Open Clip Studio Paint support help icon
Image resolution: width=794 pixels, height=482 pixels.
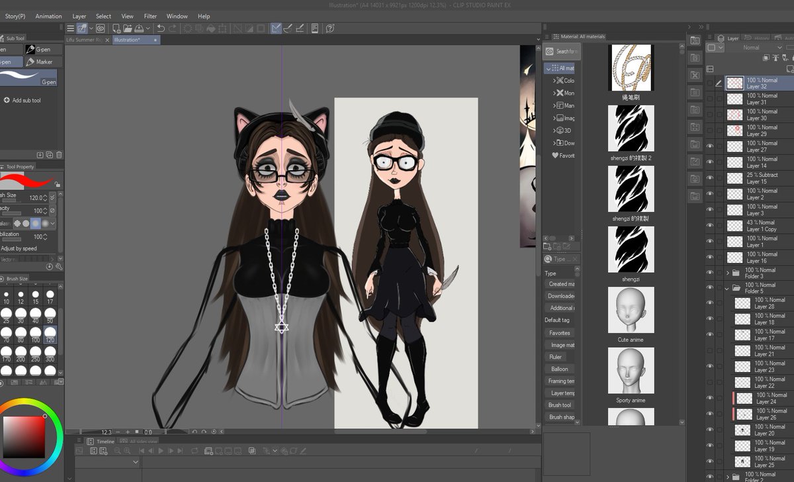330,28
